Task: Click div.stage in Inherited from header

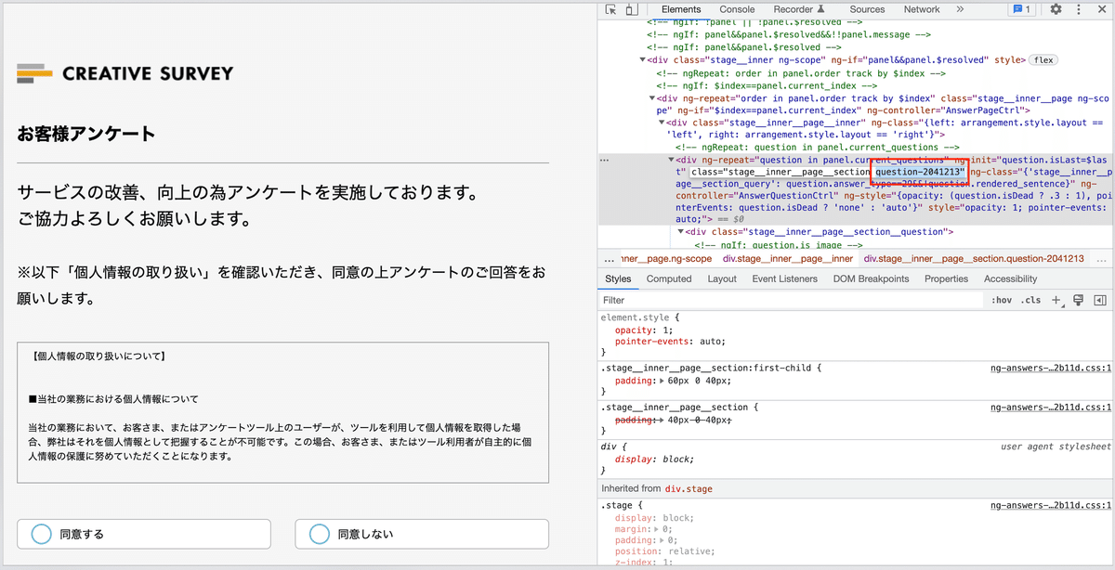Action: click(687, 488)
